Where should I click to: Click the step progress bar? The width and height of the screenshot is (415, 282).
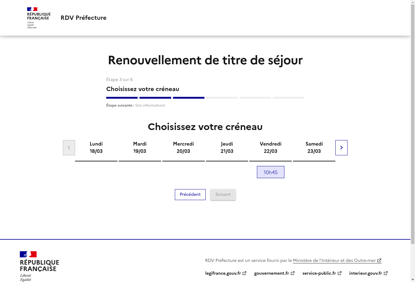point(205,98)
